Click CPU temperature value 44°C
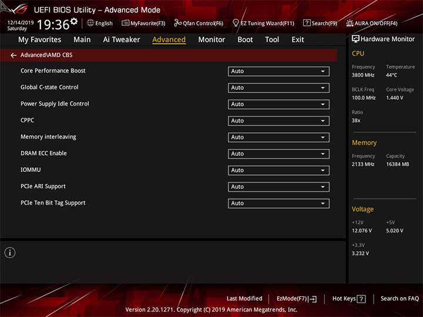The width and height of the screenshot is (423, 317). click(391, 75)
